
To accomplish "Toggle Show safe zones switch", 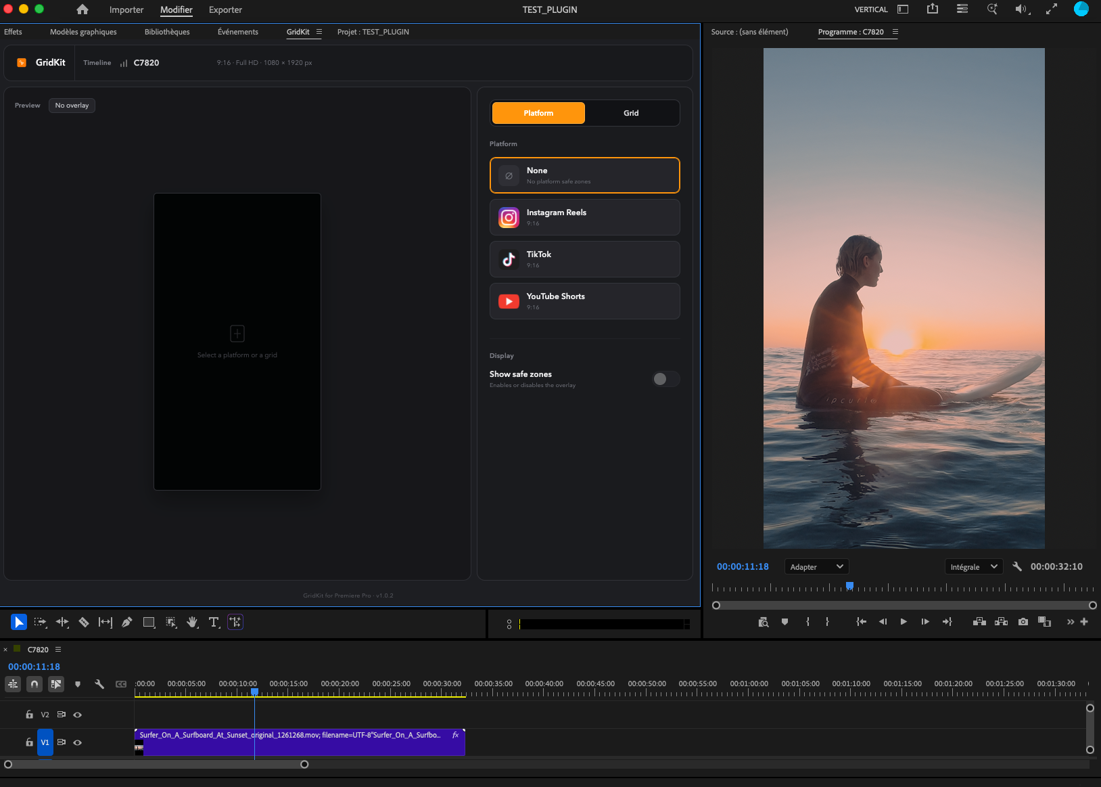I will 665,379.
